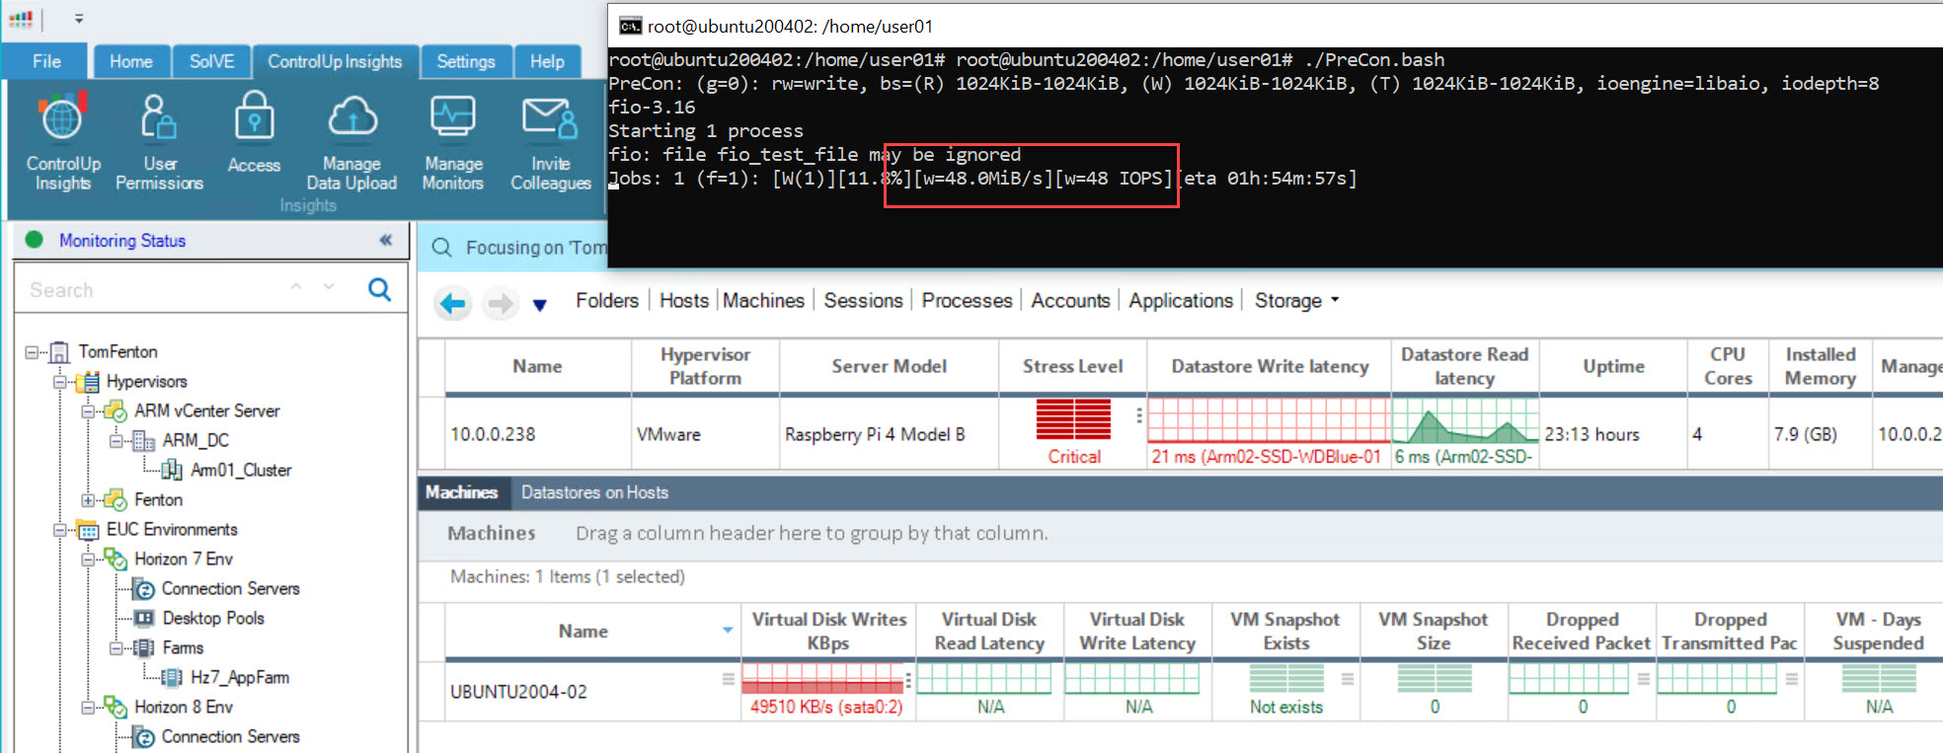Open the File menu
The height and width of the screenshot is (753, 1943).
coord(46,61)
